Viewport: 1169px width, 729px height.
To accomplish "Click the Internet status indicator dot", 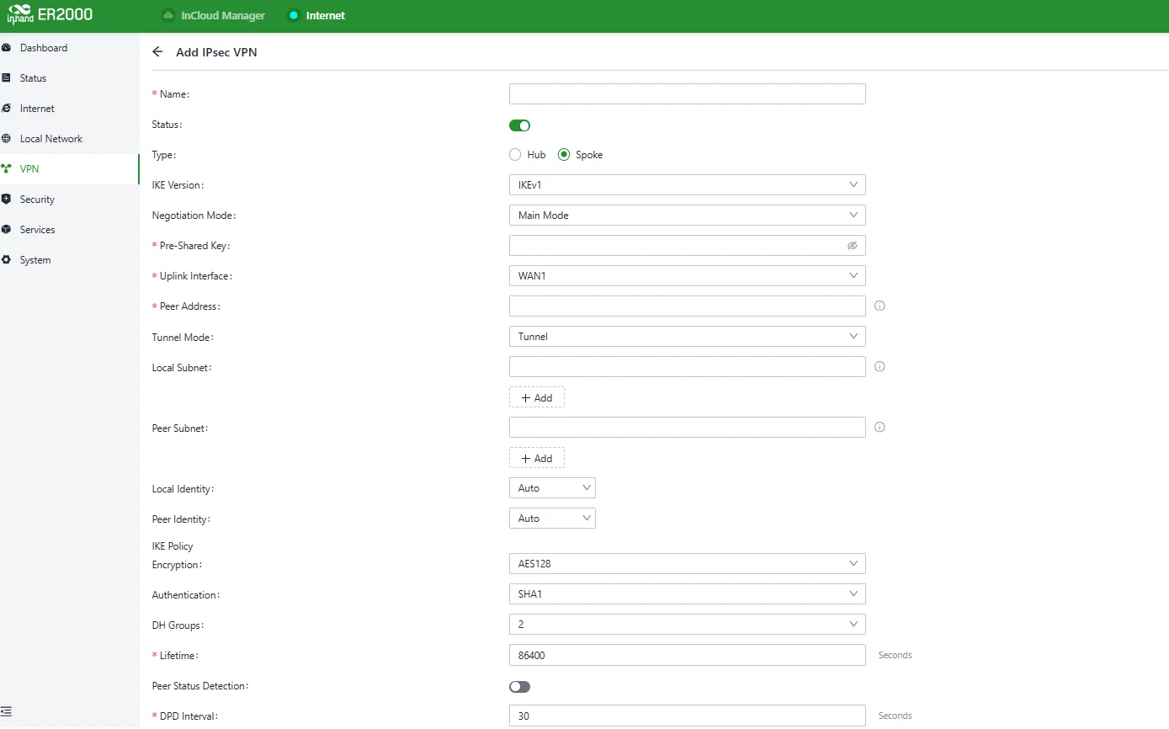I will point(294,15).
